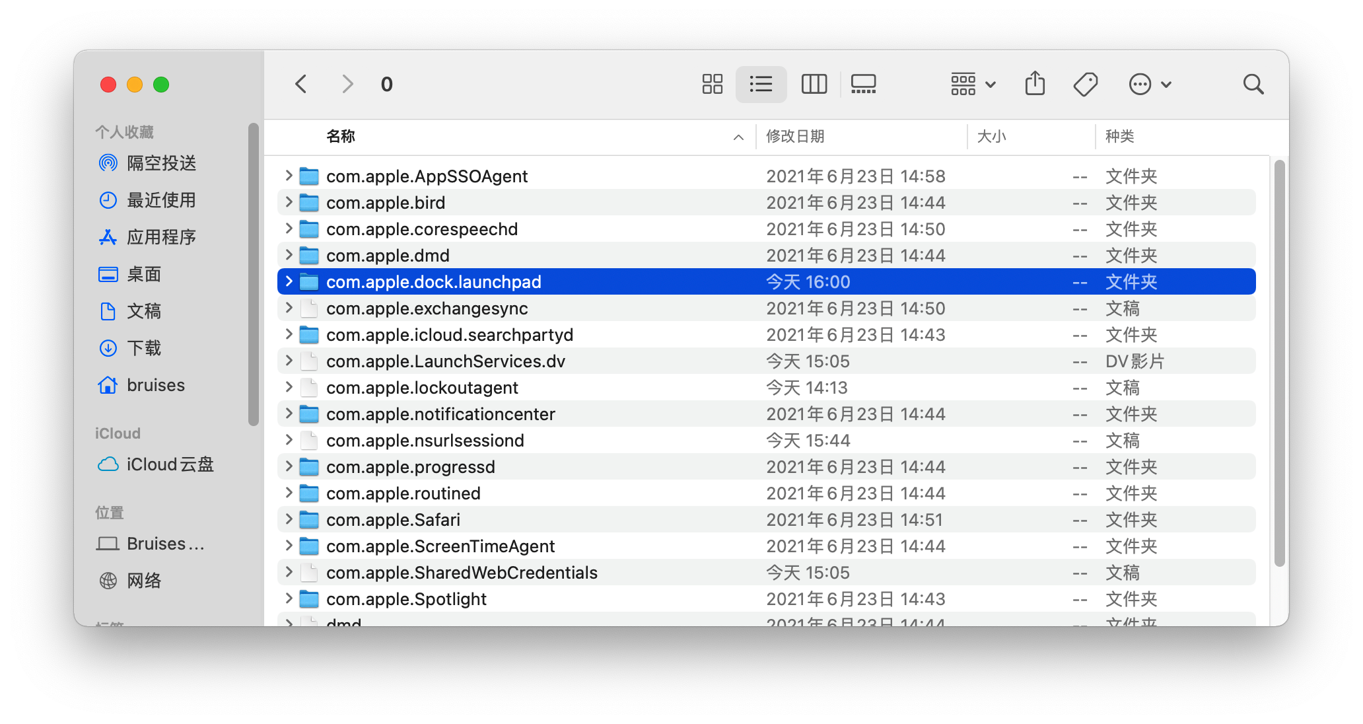Viewport: 1363px width, 724px height.
Task: Go forward with the right arrow button
Action: pos(347,84)
